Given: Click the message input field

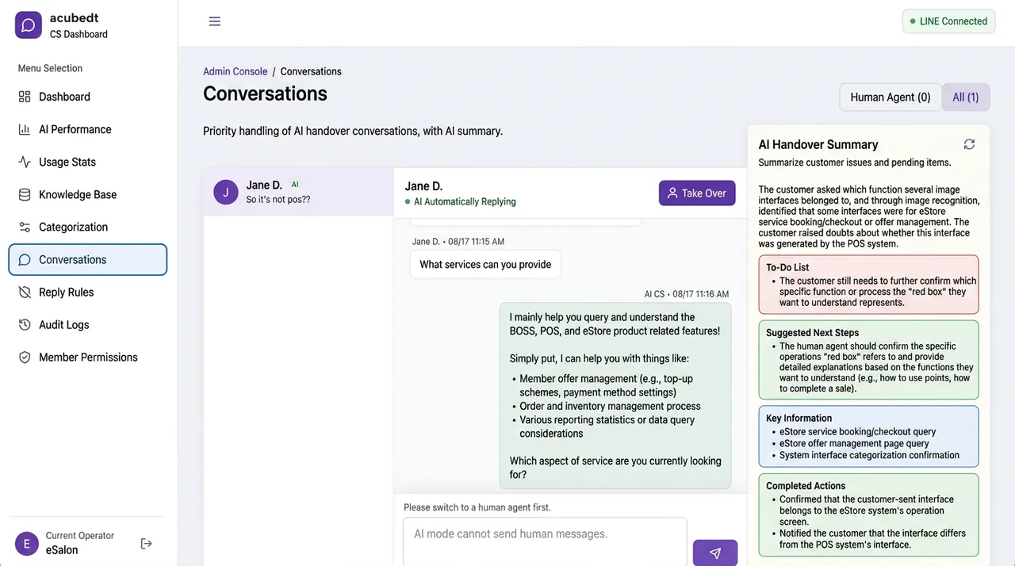Looking at the screenshot, I should 545,541.
